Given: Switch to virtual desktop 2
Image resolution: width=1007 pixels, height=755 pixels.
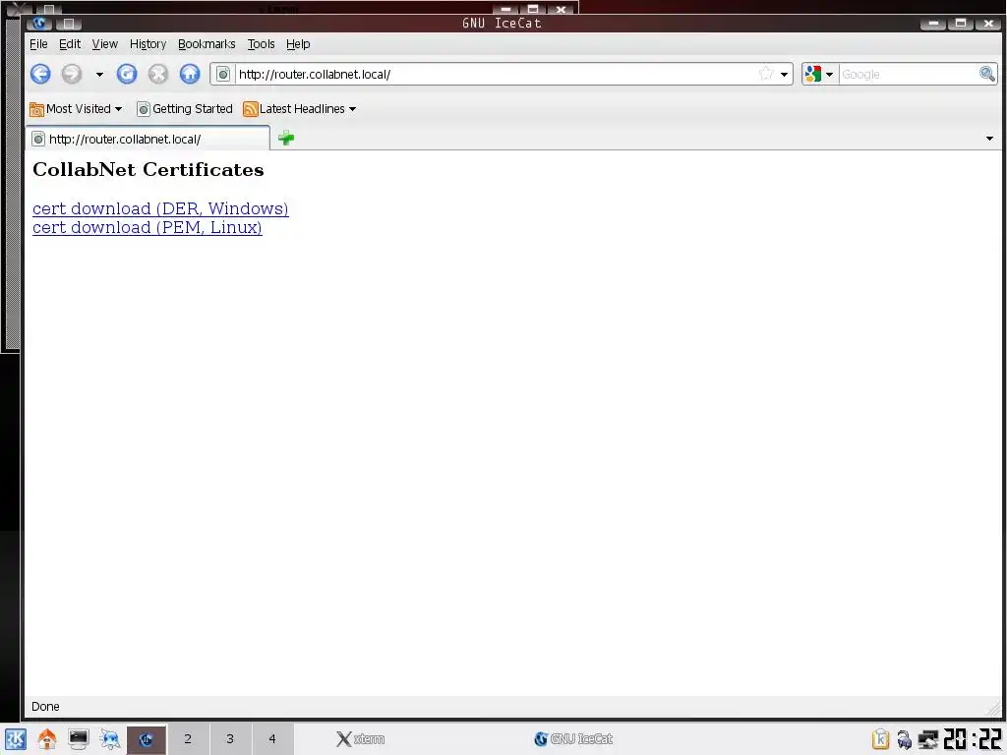Looking at the screenshot, I should click(x=188, y=739).
